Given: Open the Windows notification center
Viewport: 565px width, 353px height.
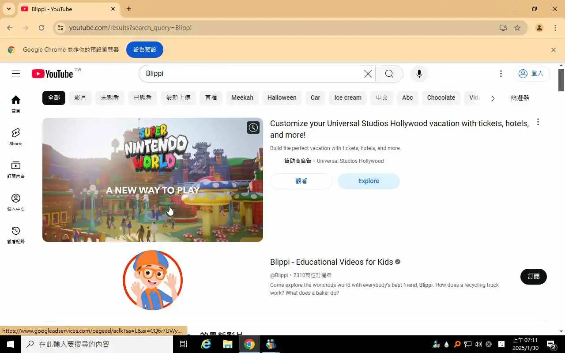Looking at the screenshot, I should (551, 344).
